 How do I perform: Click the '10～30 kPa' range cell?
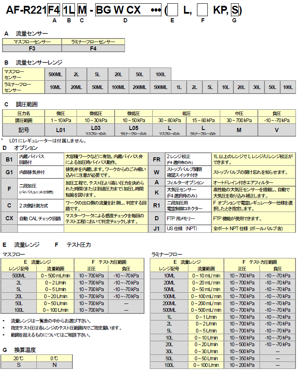[x=96, y=120]
